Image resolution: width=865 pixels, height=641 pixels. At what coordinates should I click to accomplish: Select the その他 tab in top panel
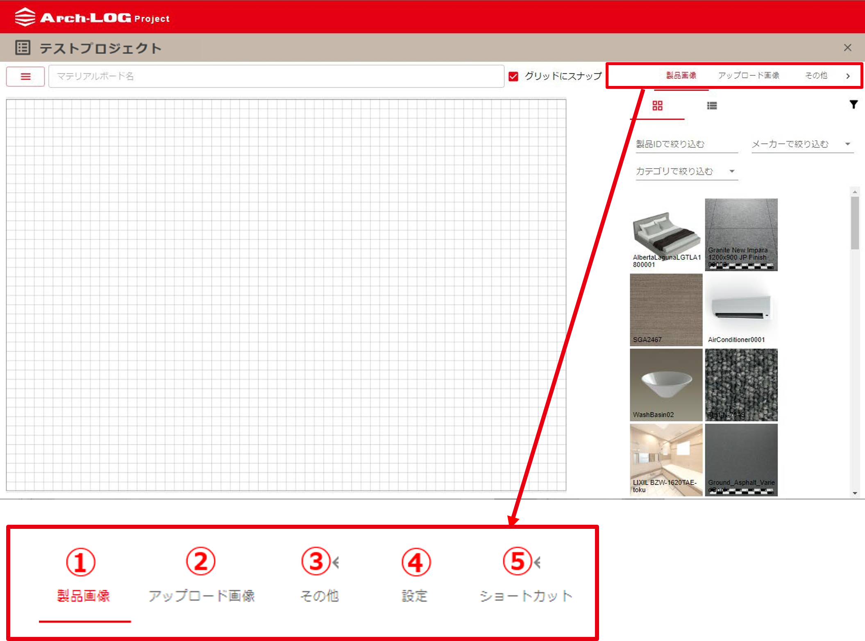[816, 75]
